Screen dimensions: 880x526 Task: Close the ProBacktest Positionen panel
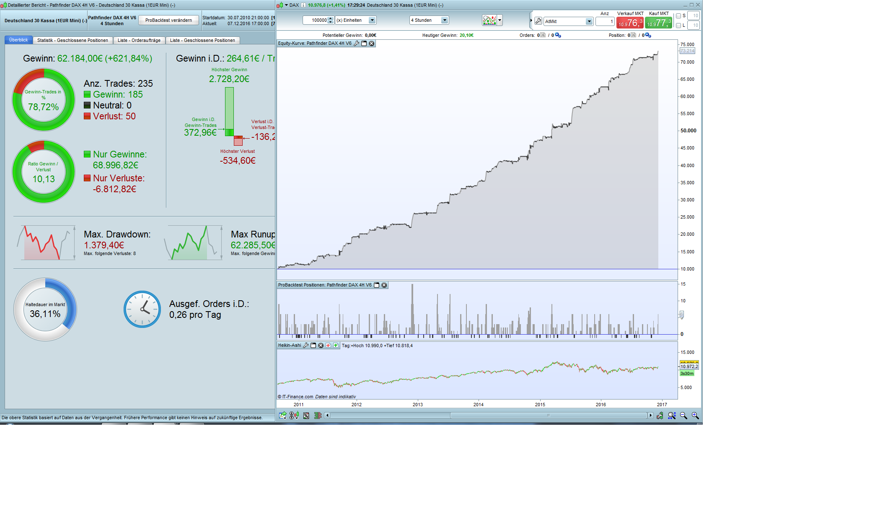(384, 285)
